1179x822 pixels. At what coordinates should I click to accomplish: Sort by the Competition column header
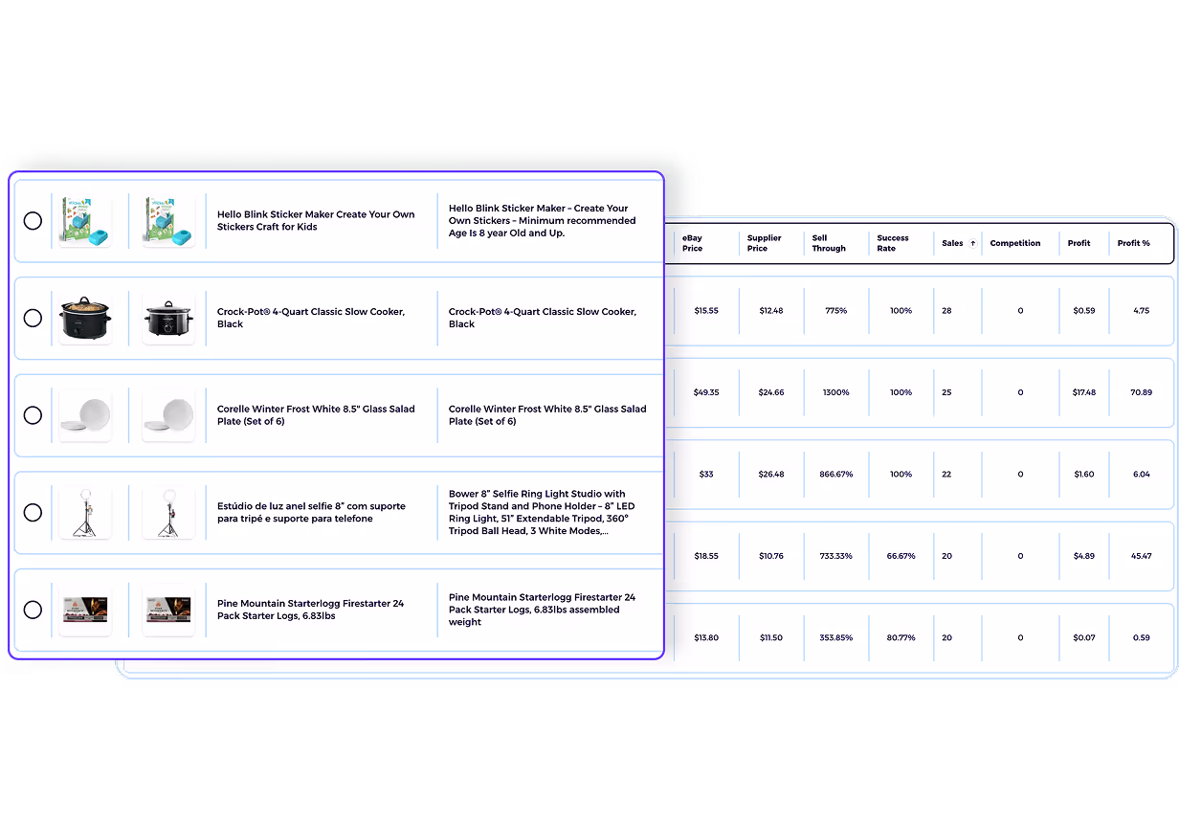click(1015, 243)
